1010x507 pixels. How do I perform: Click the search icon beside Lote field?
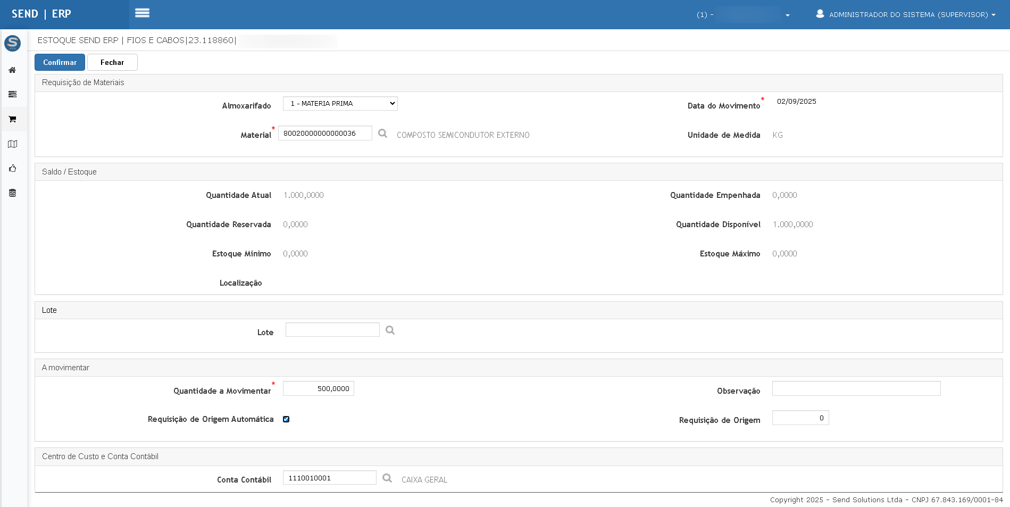click(390, 330)
